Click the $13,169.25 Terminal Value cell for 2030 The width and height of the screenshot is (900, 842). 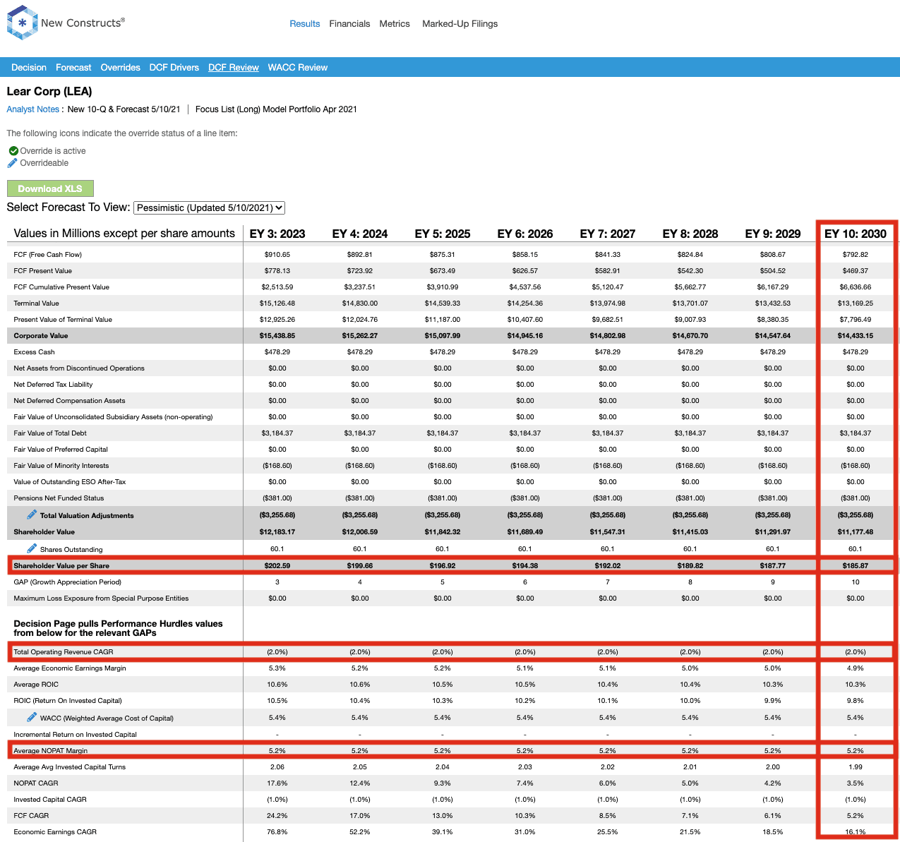pyautogui.click(x=856, y=303)
